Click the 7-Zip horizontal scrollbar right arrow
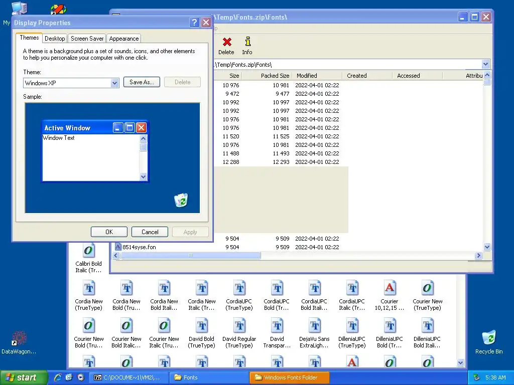Screen dimensions: 514x385 pyautogui.click(x=478, y=255)
